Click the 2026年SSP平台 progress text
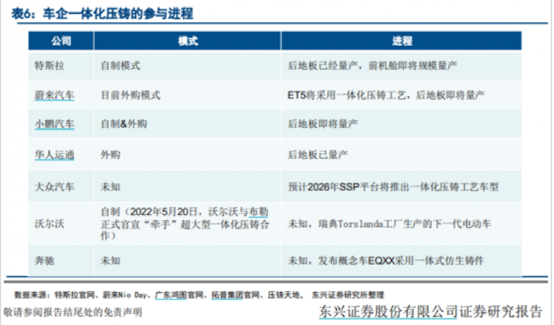The width and height of the screenshot is (554, 325). coord(392,187)
